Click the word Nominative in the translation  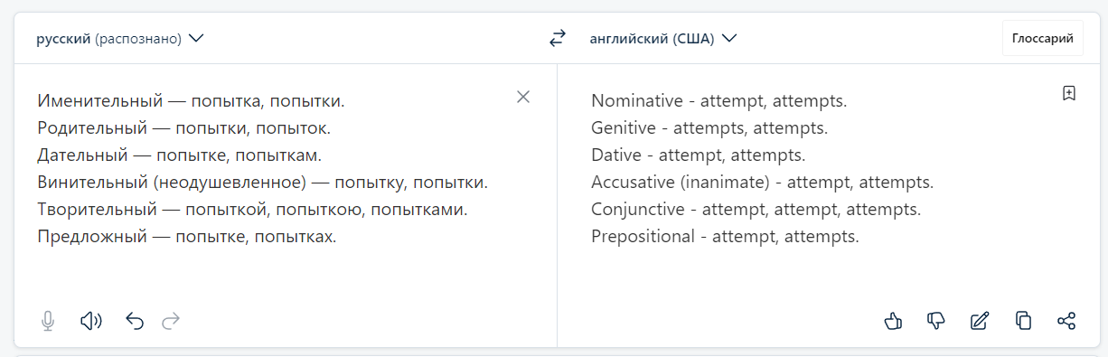(x=634, y=101)
